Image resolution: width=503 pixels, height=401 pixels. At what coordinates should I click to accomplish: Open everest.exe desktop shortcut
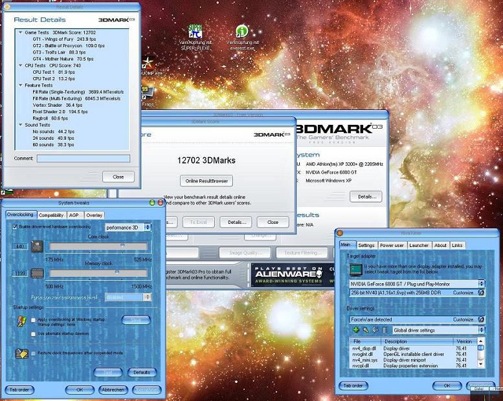coord(243,38)
